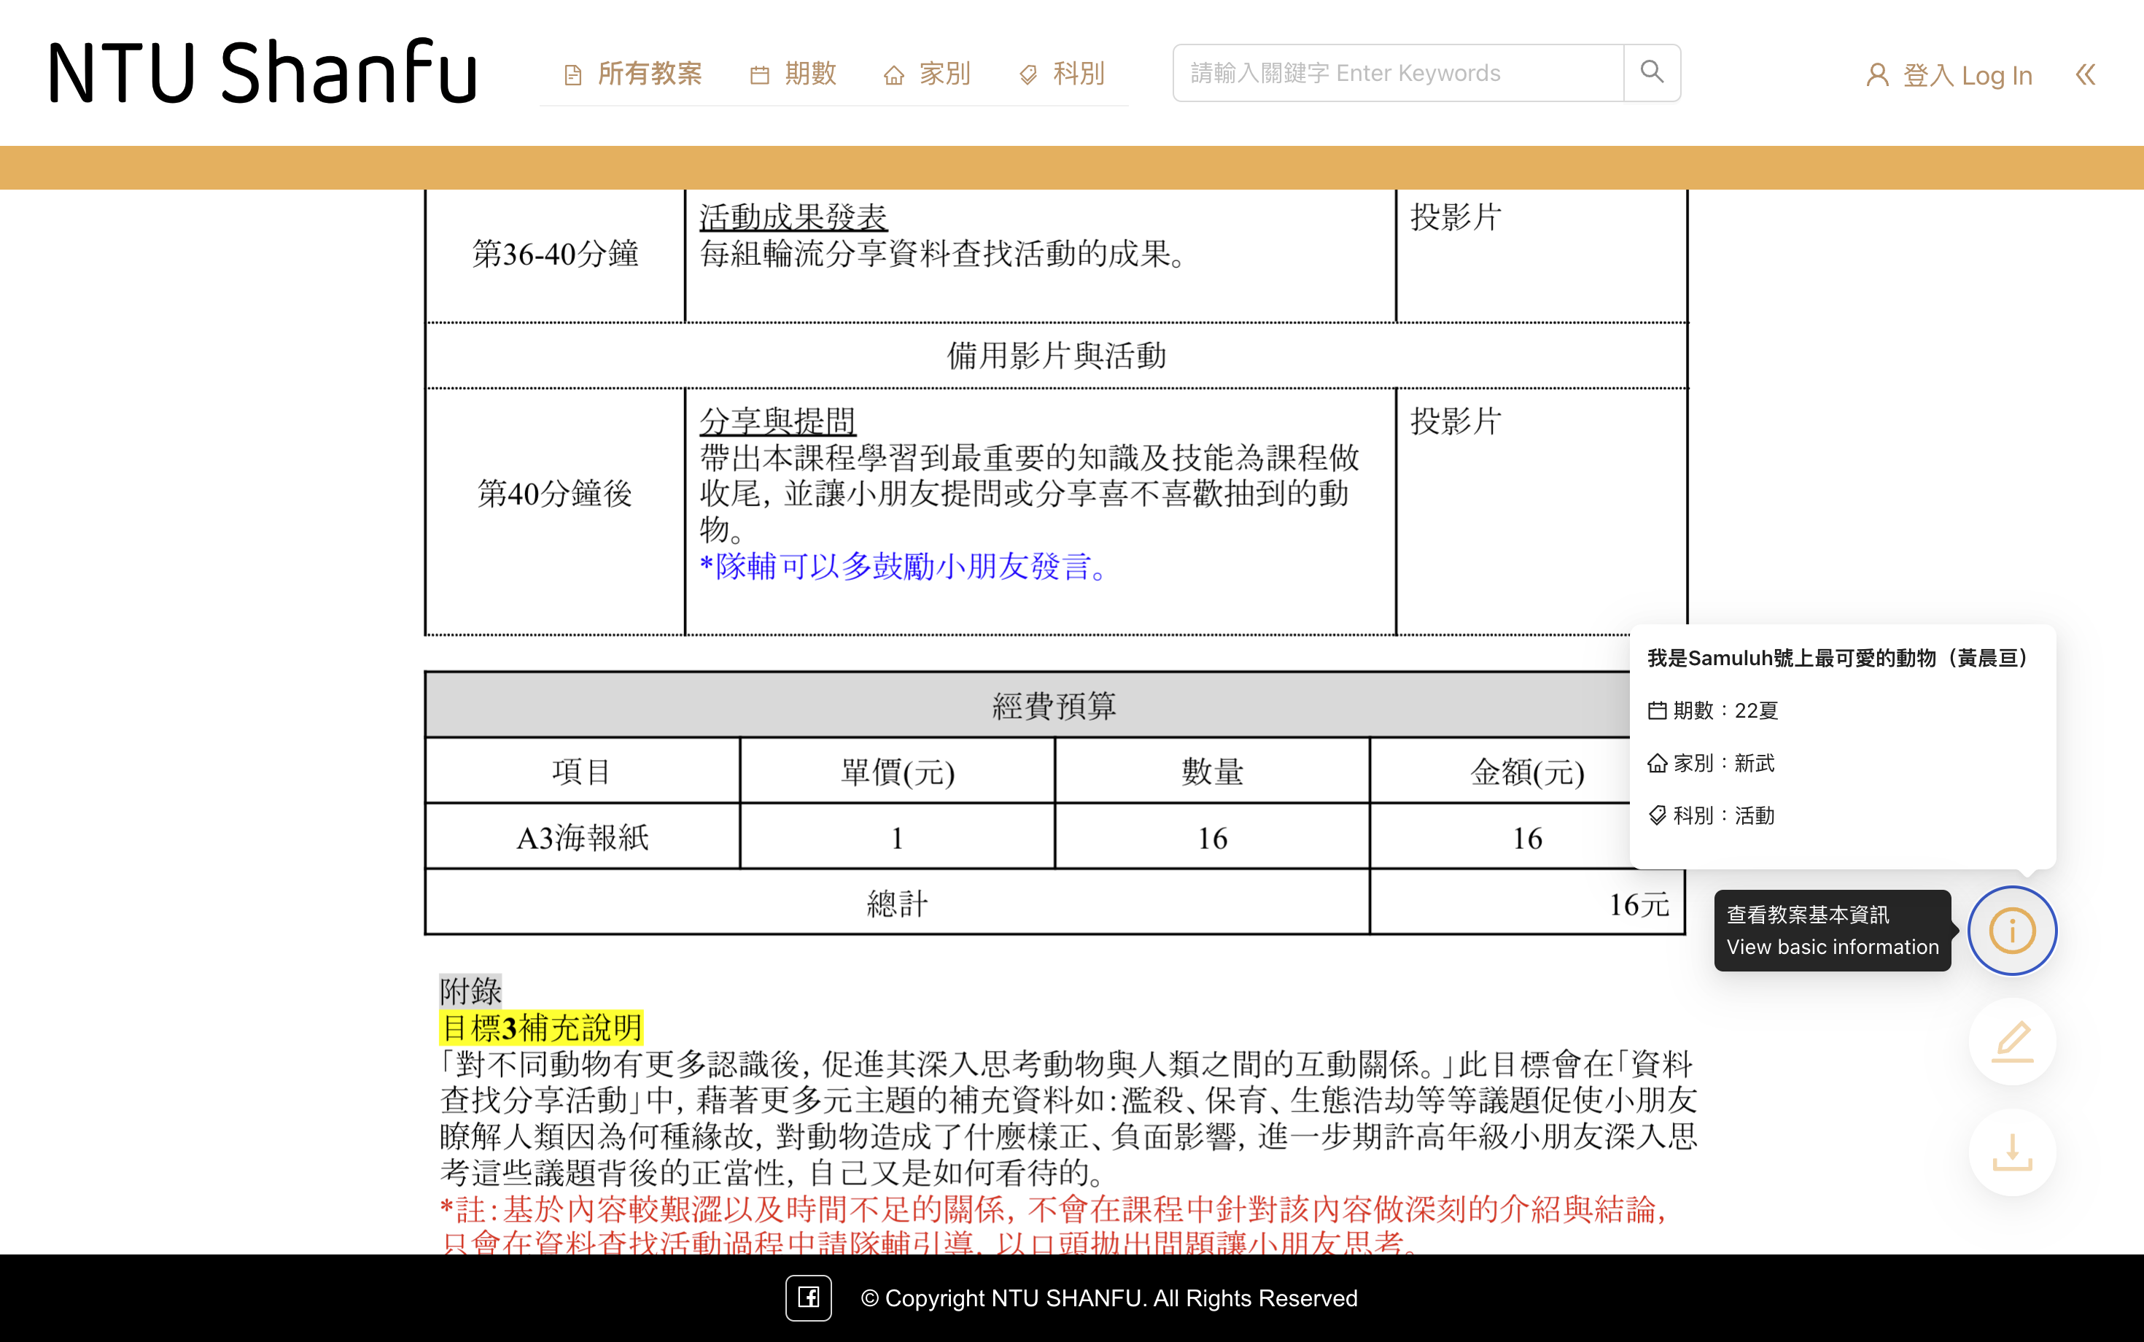Click the keyword search input field

1398,73
